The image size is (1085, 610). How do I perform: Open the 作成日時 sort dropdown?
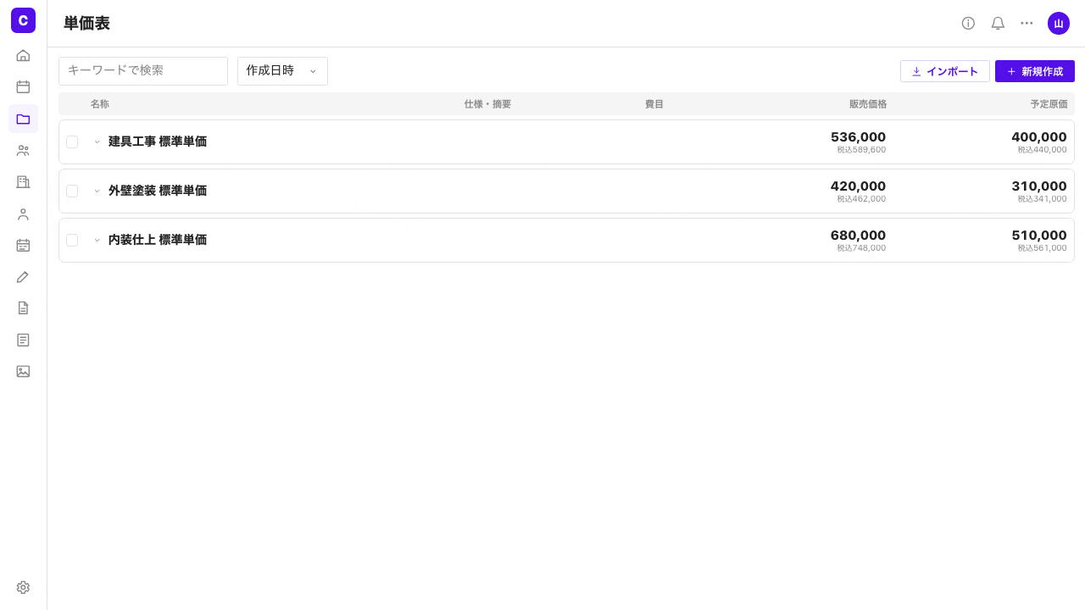[282, 71]
